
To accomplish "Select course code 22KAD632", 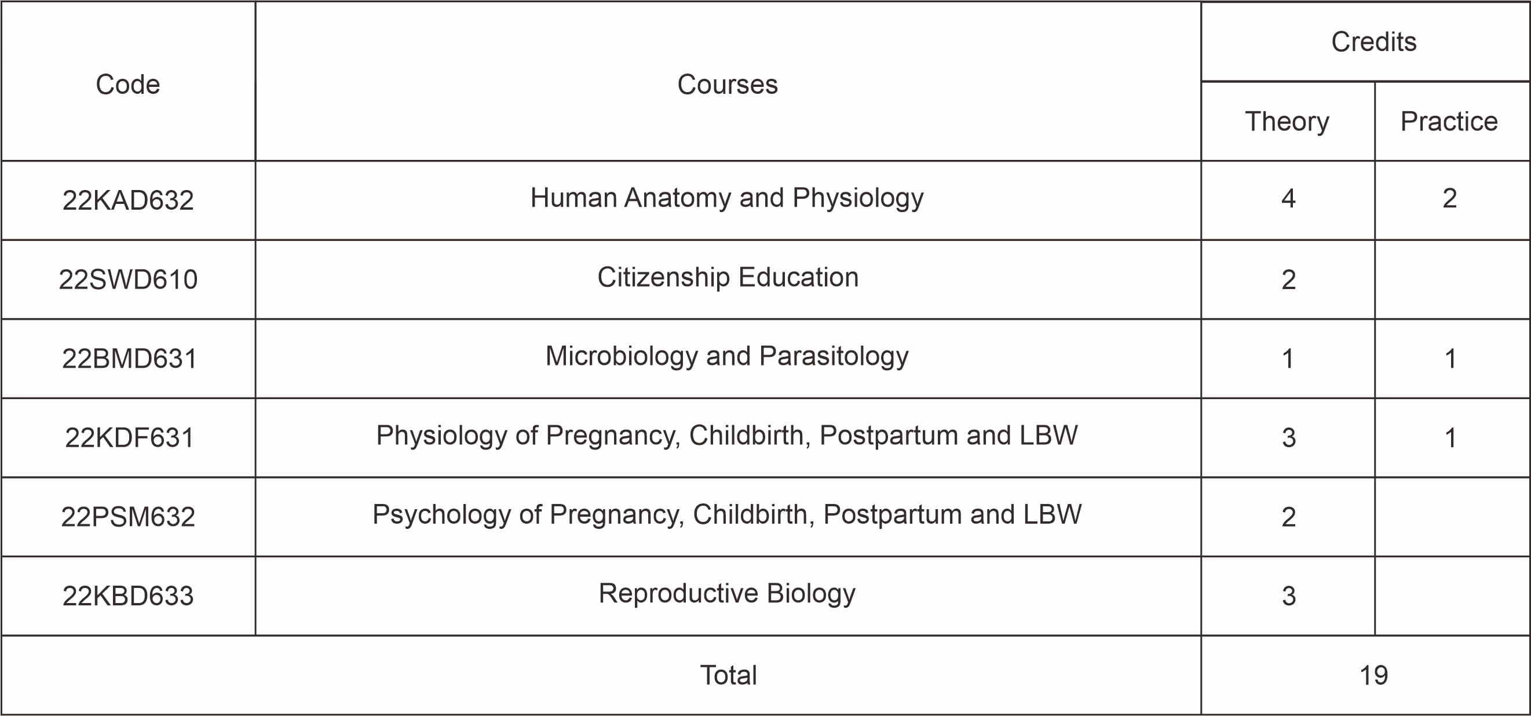I will point(128,200).
